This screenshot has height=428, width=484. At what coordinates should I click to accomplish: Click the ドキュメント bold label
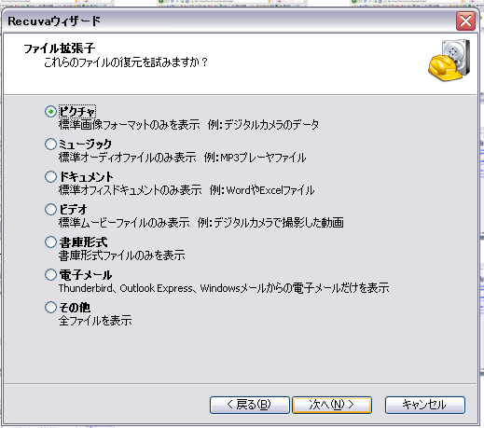(86, 176)
